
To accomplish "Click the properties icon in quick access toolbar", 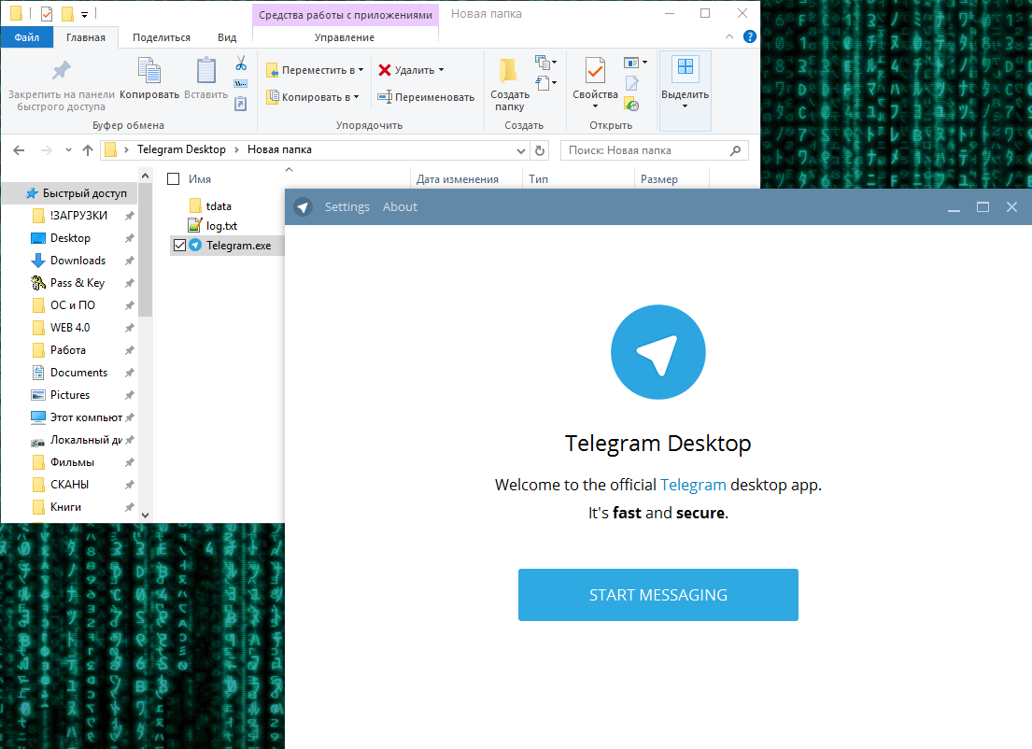I will (x=47, y=13).
